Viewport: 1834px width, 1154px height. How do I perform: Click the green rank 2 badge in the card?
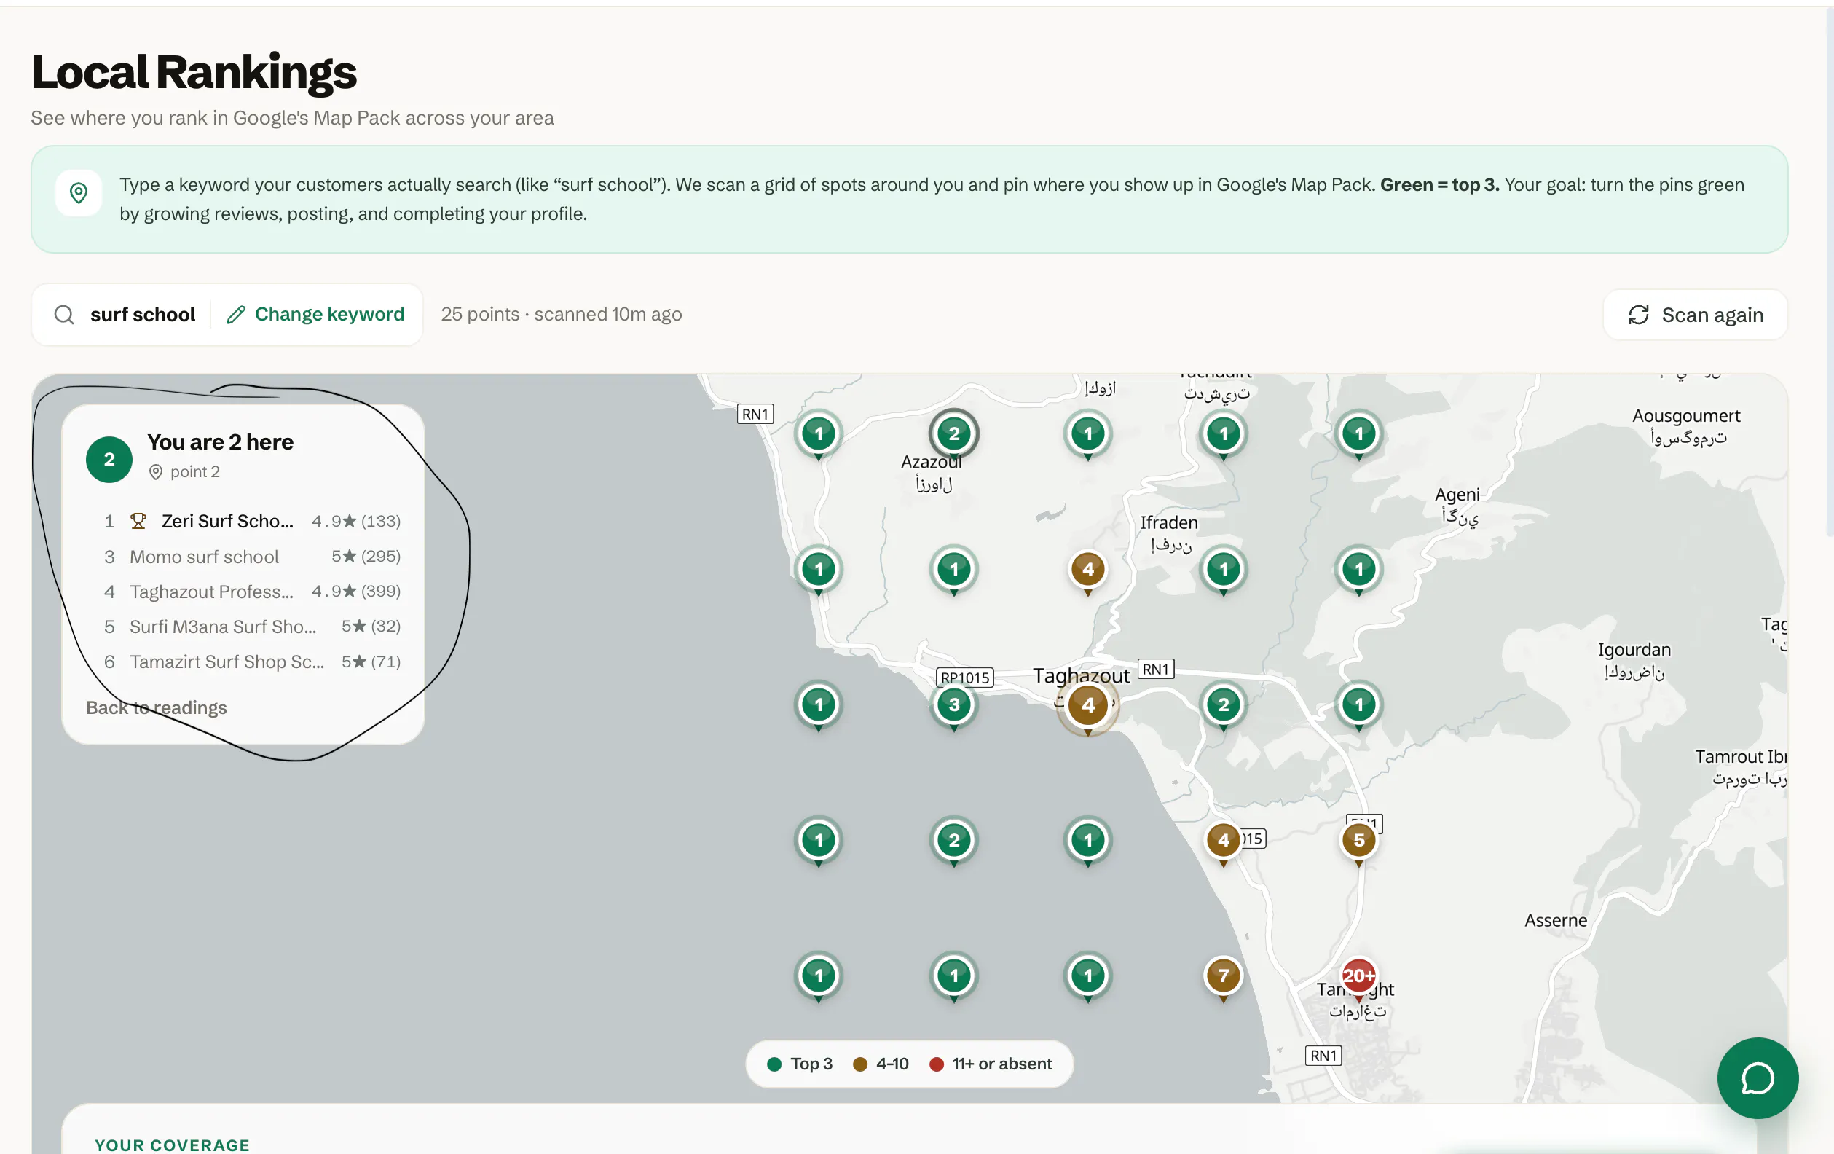pyautogui.click(x=109, y=459)
